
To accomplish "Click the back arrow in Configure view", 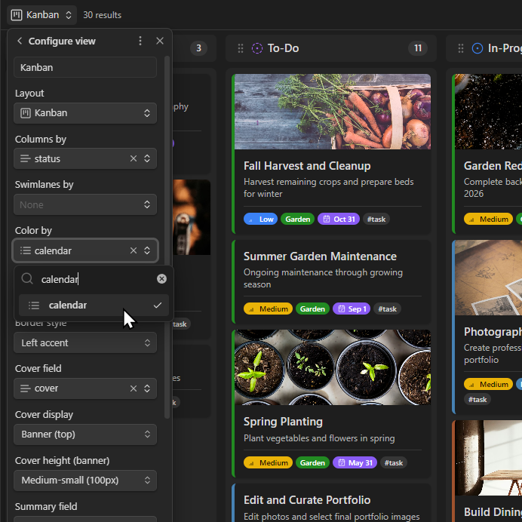I will point(20,41).
